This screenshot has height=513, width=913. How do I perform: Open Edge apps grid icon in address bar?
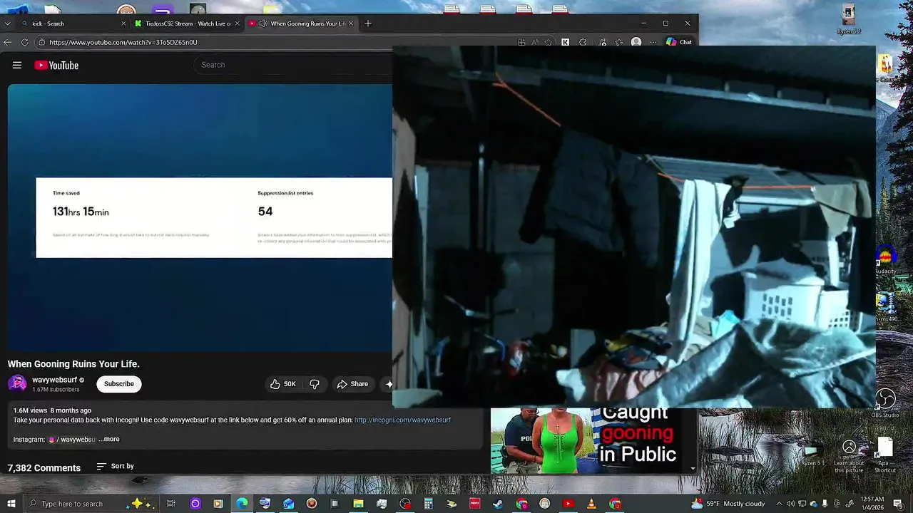tap(521, 42)
